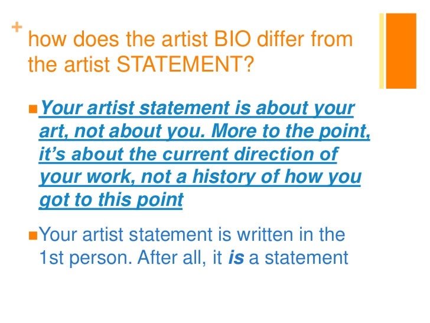Viewport: 430px width, 323px height.
Task: Click 'a statement' at paragraph end
Action: pos(298,258)
